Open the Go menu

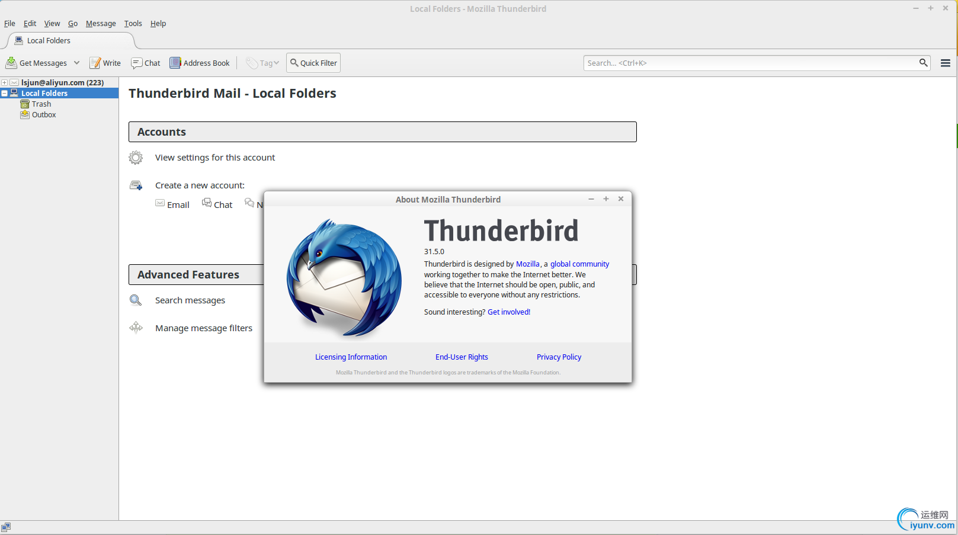pyautogui.click(x=73, y=24)
